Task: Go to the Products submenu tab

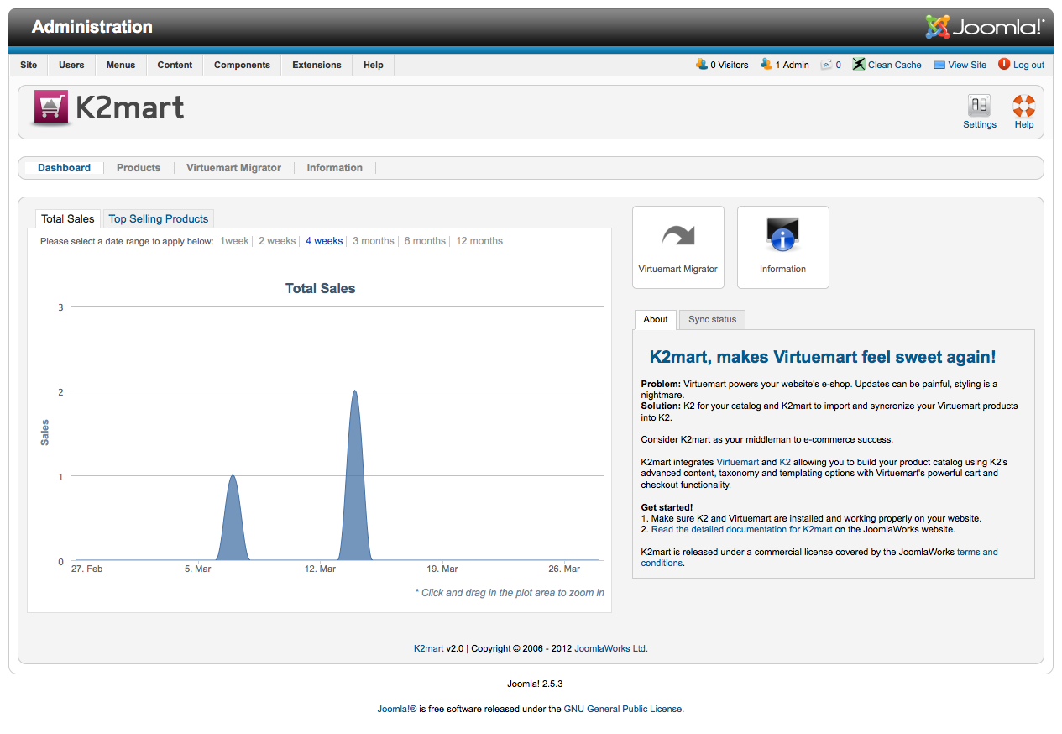Action: coord(139,168)
